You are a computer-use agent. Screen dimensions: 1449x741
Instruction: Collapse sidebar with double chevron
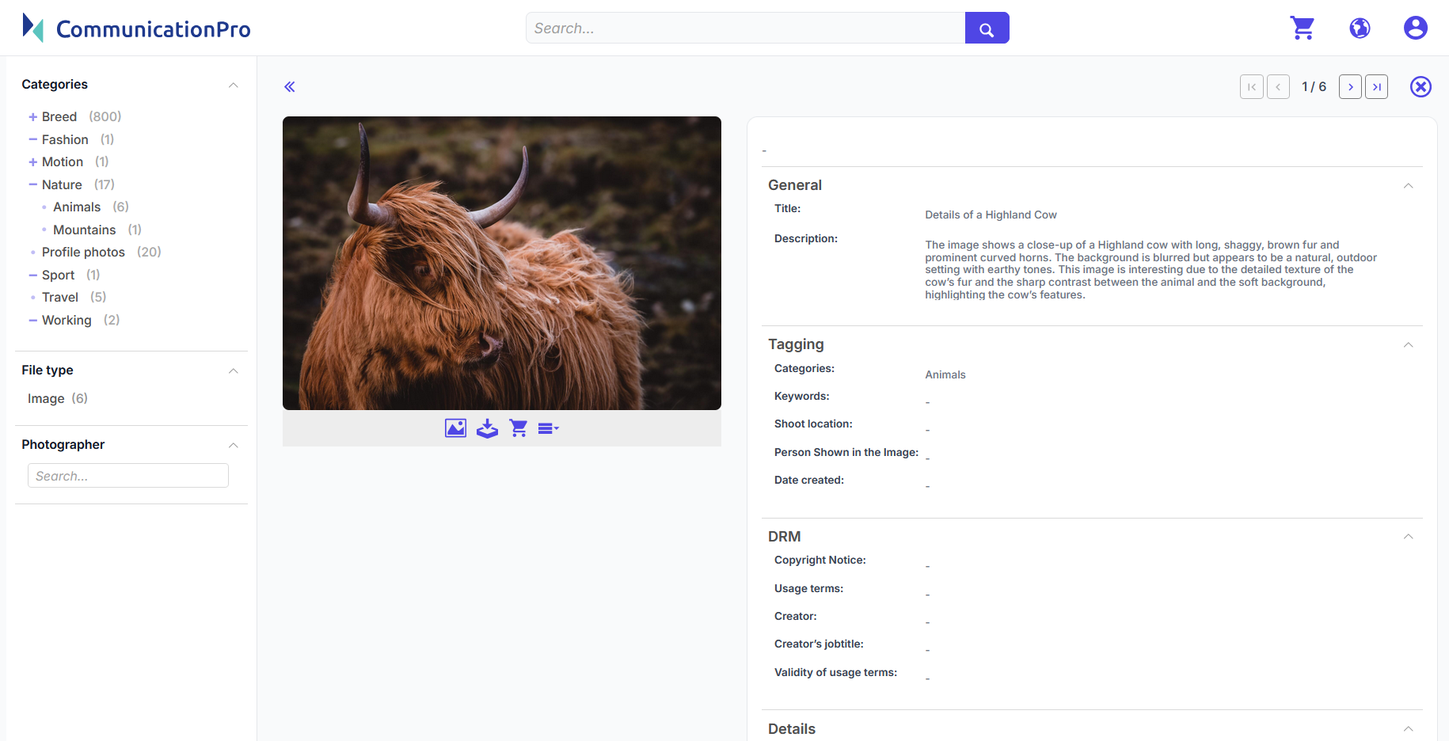coord(290,87)
